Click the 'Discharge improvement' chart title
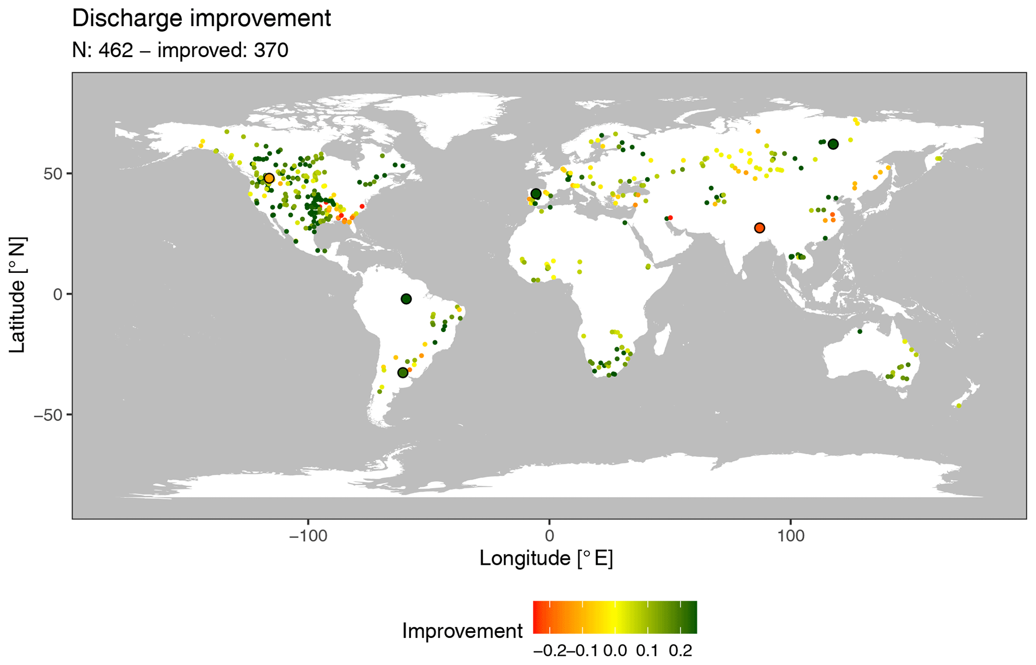This screenshot has width=1036, height=665. coord(201,19)
